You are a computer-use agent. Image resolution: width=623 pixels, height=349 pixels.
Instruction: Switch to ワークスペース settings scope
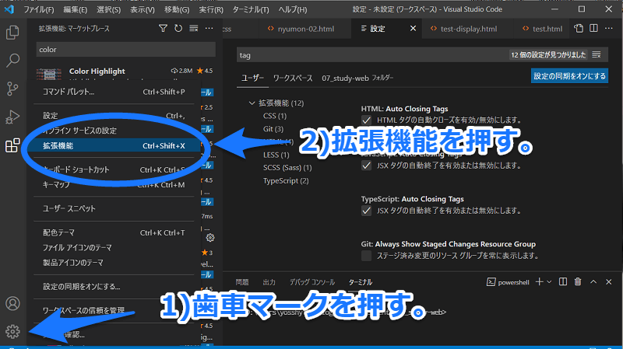[x=292, y=79]
